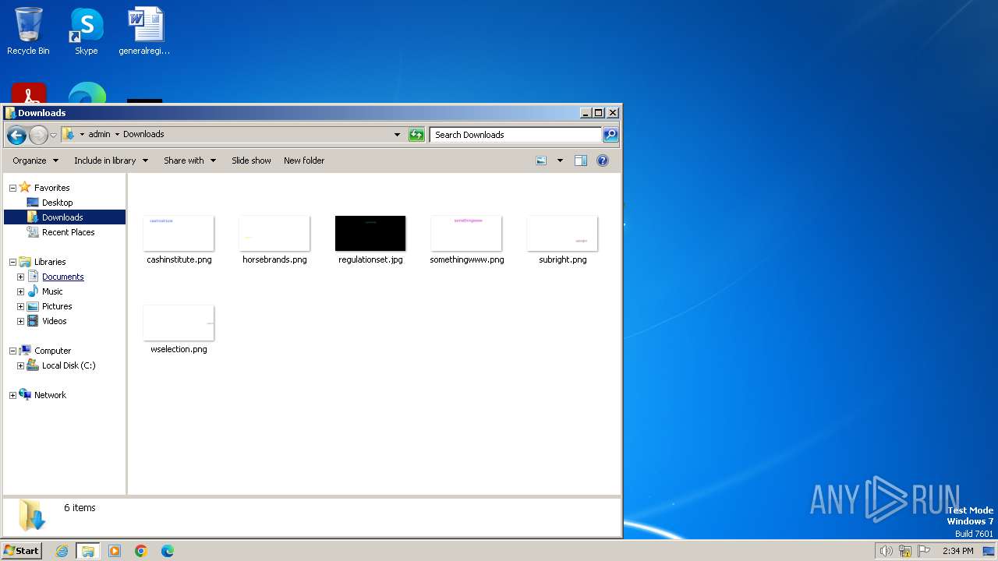Launch Google Chrome from the taskbar
The height and width of the screenshot is (561, 998).
coord(141,551)
